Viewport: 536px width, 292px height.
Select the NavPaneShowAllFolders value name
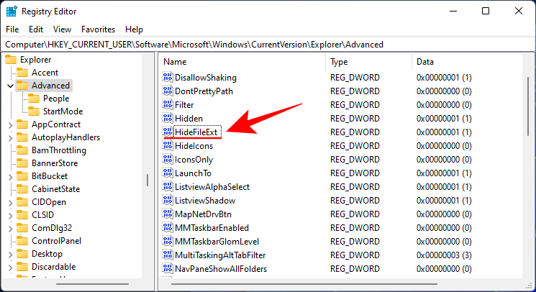[x=221, y=269]
